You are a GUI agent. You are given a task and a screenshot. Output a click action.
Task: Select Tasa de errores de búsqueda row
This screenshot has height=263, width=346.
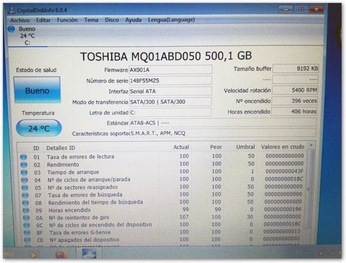pos(85,195)
